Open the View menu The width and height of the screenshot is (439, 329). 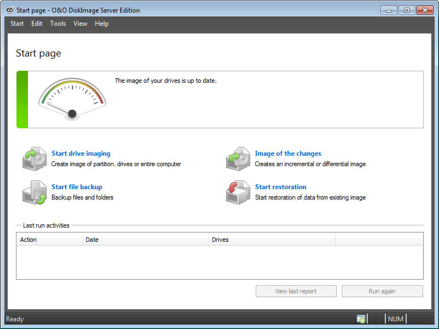coord(80,24)
